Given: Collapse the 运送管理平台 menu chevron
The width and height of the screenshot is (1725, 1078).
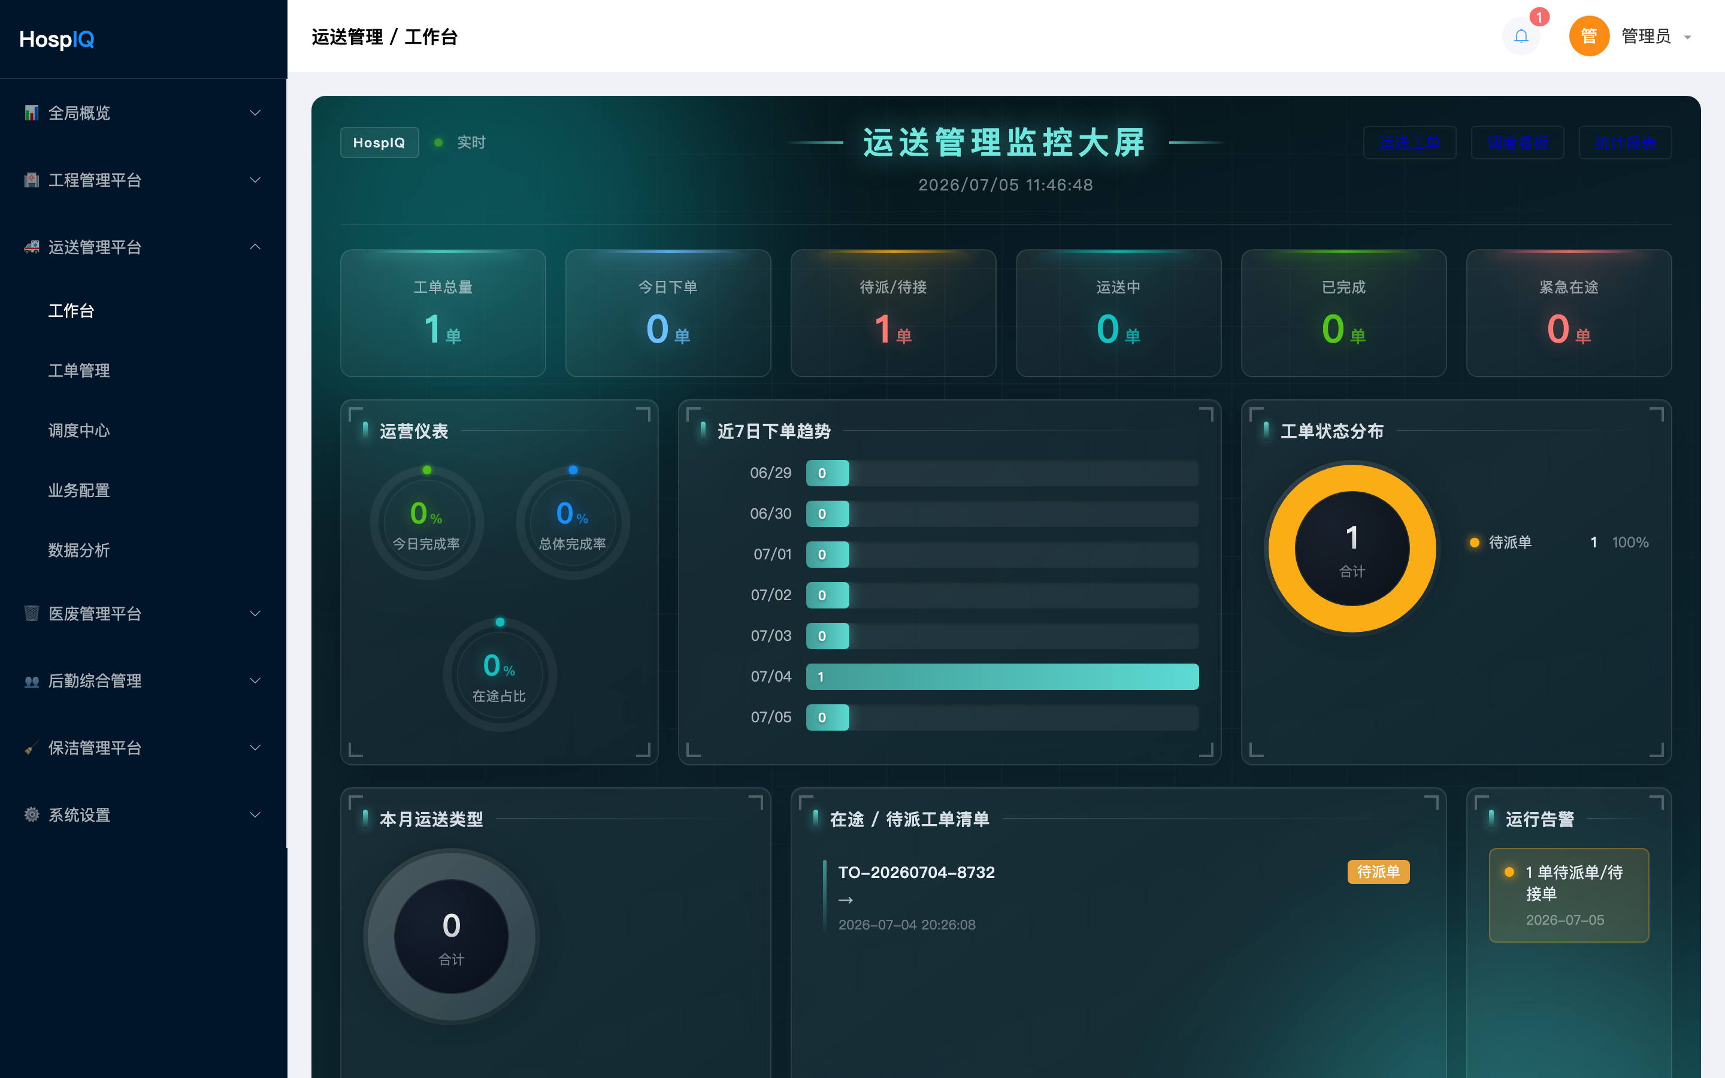Looking at the screenshot, I should [255, 247].
